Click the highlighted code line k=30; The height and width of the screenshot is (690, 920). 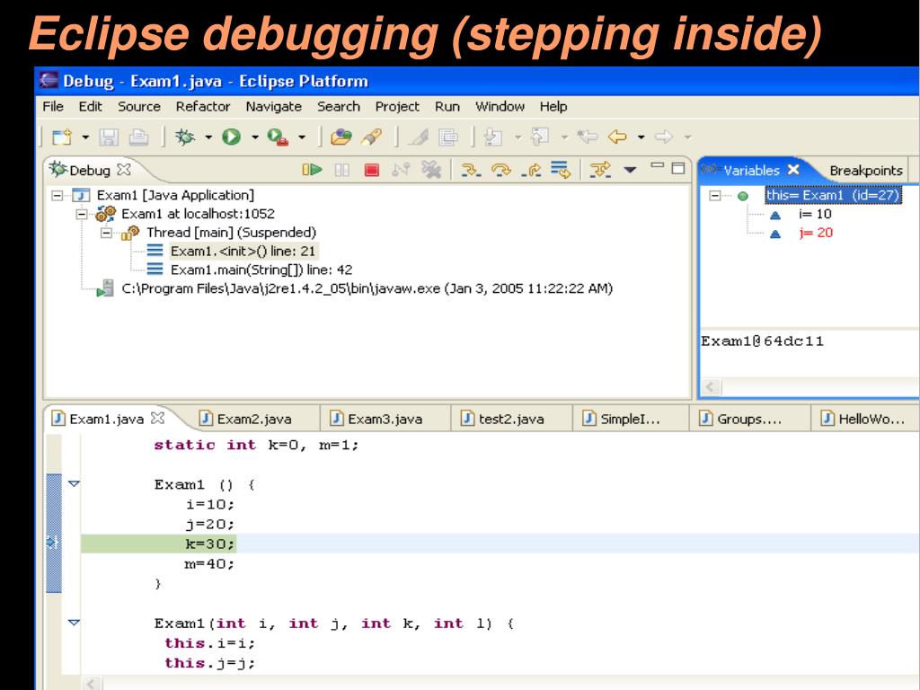(x=210, y=544)
